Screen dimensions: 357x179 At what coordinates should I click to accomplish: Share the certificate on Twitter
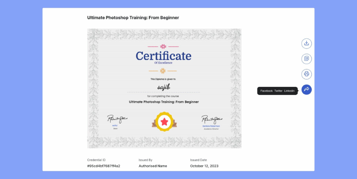278,91
